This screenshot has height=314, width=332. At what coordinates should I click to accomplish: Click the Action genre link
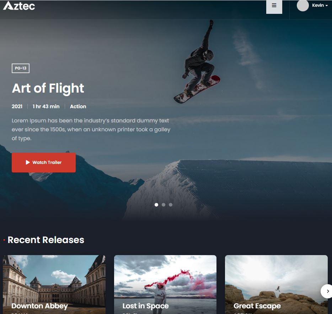coord(78,106)
